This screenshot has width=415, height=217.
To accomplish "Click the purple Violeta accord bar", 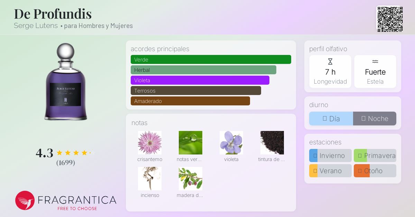I will tap(200, 80).
